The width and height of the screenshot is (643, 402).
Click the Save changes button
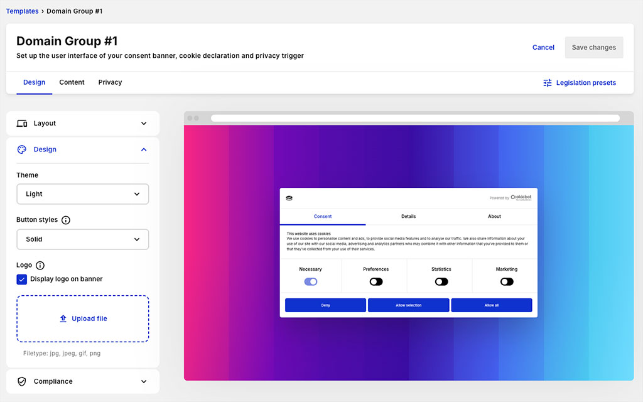[x=593, y=47]
